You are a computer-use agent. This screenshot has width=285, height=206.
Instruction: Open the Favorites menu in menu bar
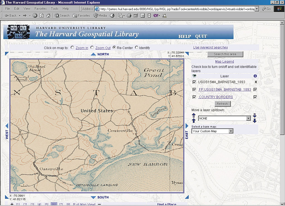(x=41, y=9)
